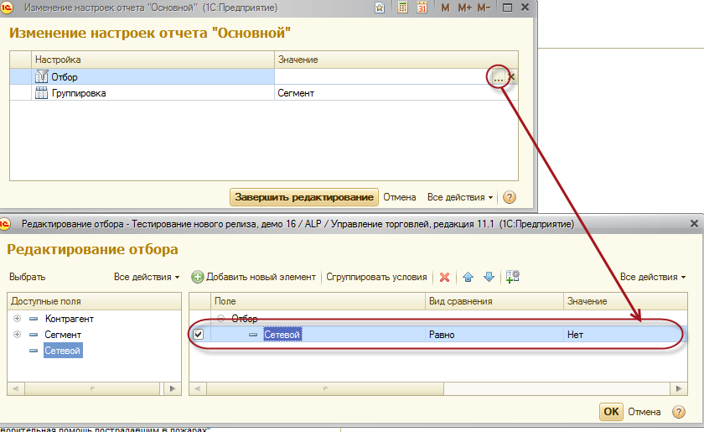The width and height of the screenshot is (704, 432).
Task: Click Отмена in the filter editing window
Action: [x=644, y=412]
